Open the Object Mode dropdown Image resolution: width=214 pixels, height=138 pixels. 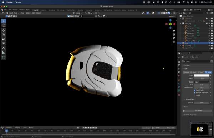click(x=13, y=13)
